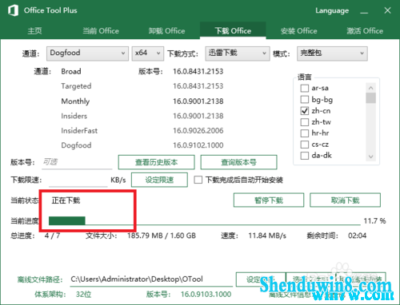This screenshot has height=305, width=400.
Task: Toggle 下载完成后自动开始安装 checkbox
Action: [198, 180]
